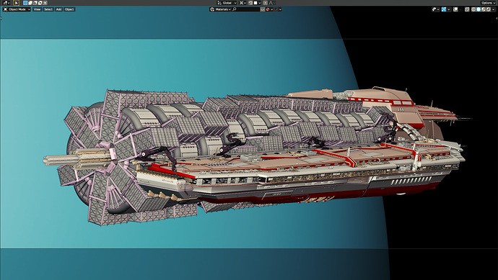Image resolution: width=498 pixels, height=280 pixels.
Task: Open the Object menu
Action: pos(69,9)
